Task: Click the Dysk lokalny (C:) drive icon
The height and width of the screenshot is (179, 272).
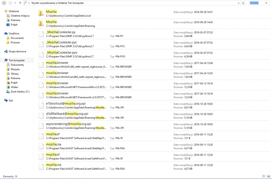Action: pos(8,92)
